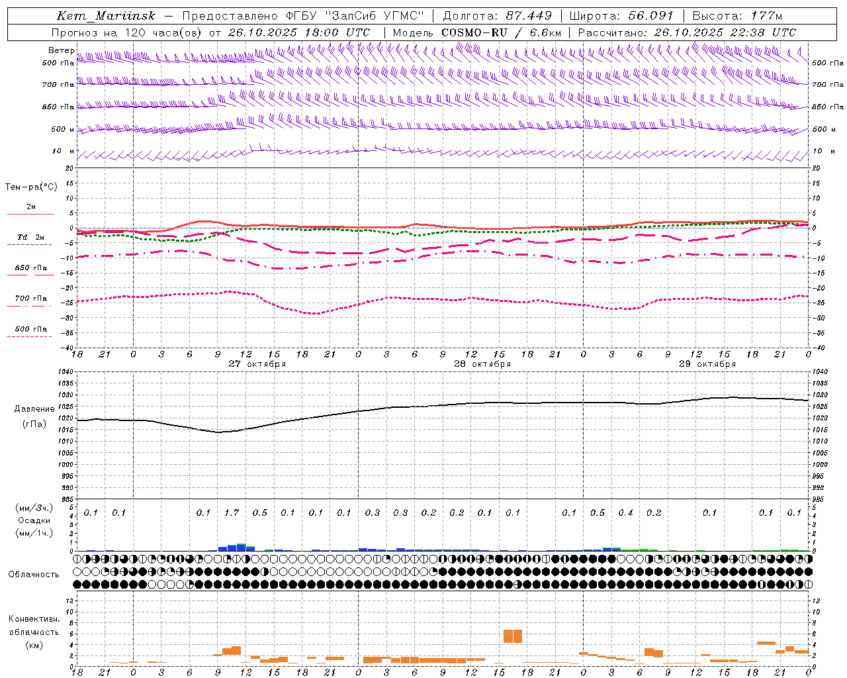
Task: Click the '(мм/1ч.)' unit label
Action: [x=34, y=533]
